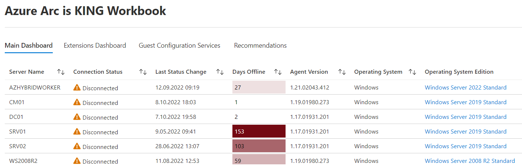Click Disconnected status in AZHYBRIDWORKER row

[x=100, y=88]
